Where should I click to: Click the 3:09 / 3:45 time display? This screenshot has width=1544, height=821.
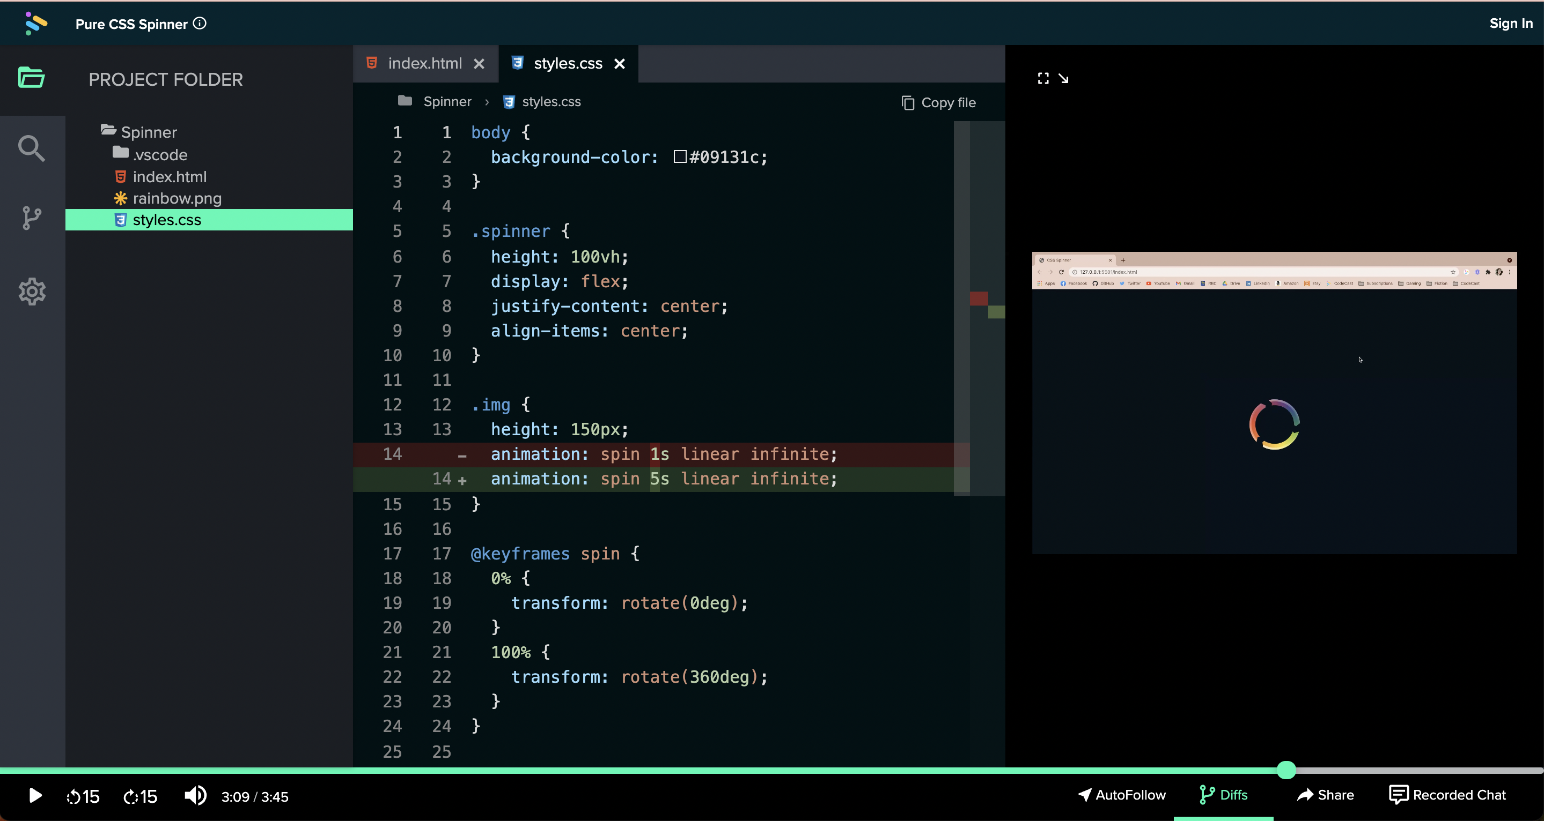tap(255, 796)
